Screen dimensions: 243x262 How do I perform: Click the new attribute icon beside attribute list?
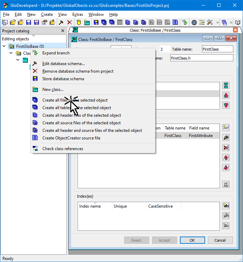[226, 127]
